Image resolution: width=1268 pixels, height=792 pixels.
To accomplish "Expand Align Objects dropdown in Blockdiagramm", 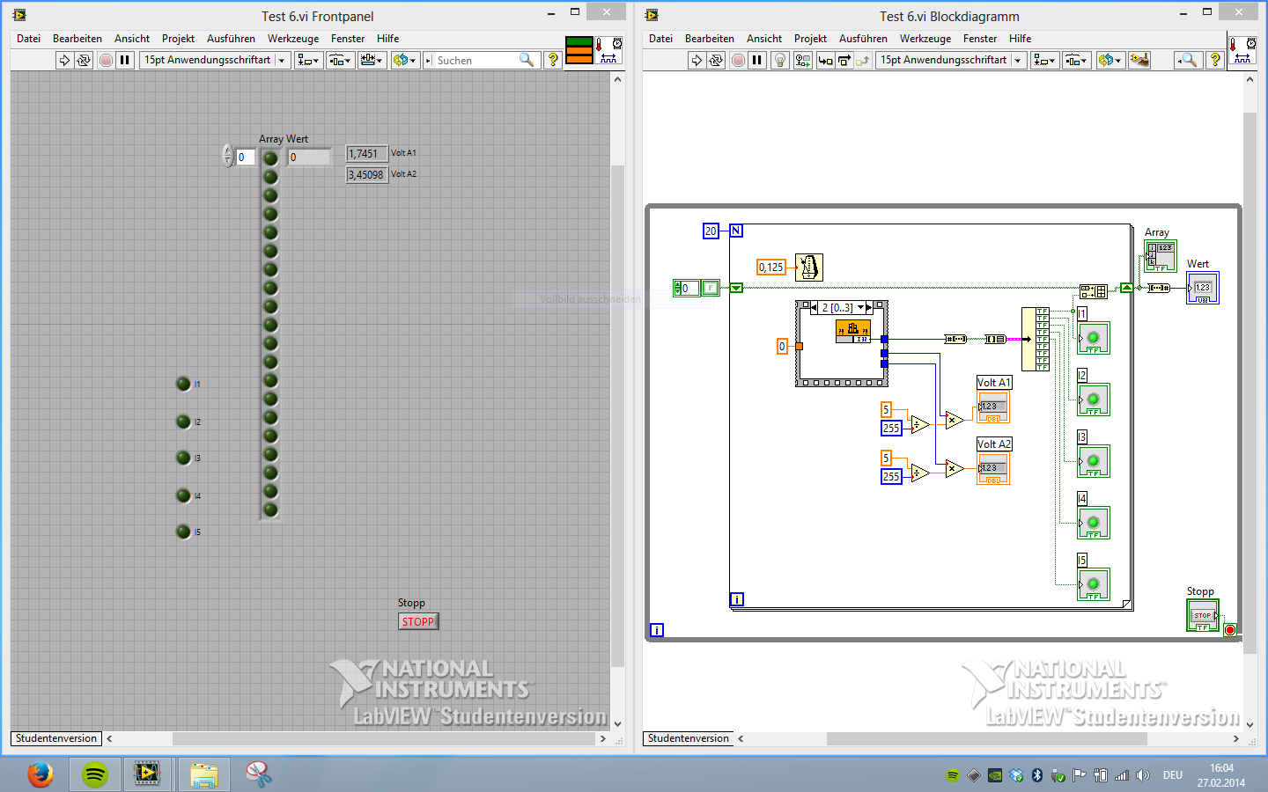I will tap(1044, 60).
